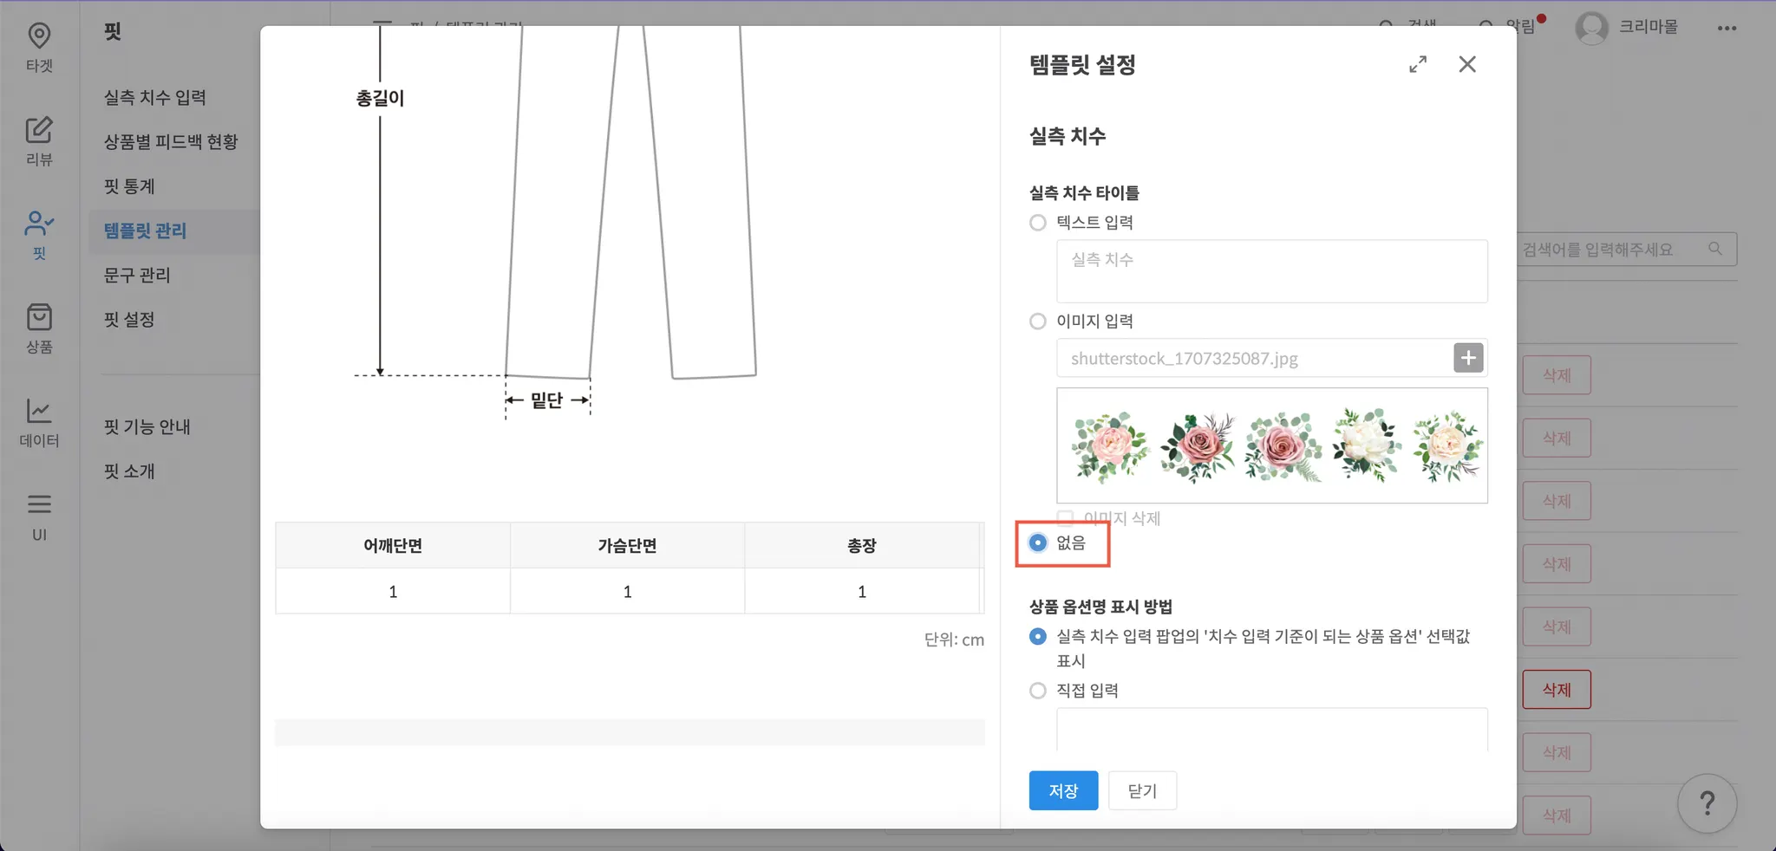Expand the template settings panel to fullscreen
Image resolution: width=1776 pixels, height=851 pixels.
(x=1418, y=64)
